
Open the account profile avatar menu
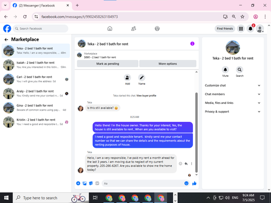(260, 29)
